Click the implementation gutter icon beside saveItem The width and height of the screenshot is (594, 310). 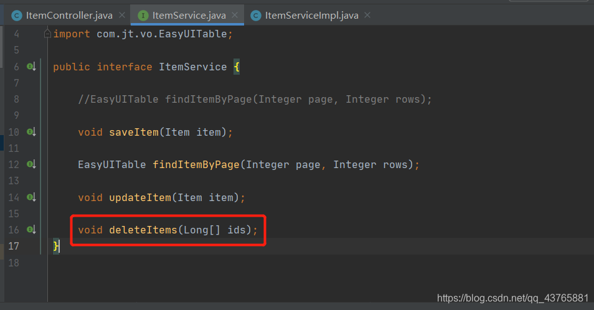tap(31, 132)
